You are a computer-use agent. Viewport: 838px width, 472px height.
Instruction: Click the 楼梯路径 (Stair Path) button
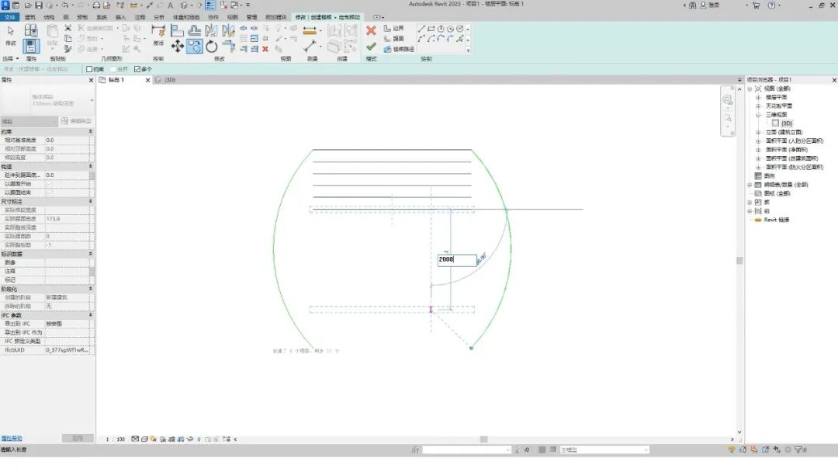click(399, 49)
